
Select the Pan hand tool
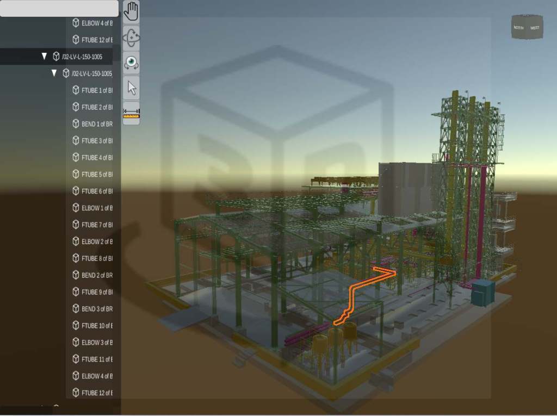pos(131,11)
